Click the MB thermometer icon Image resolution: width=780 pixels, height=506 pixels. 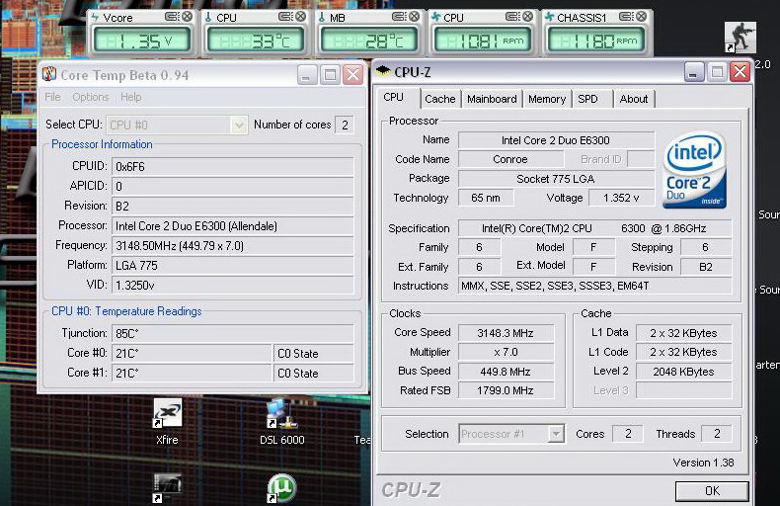click(x=322, y=18)
